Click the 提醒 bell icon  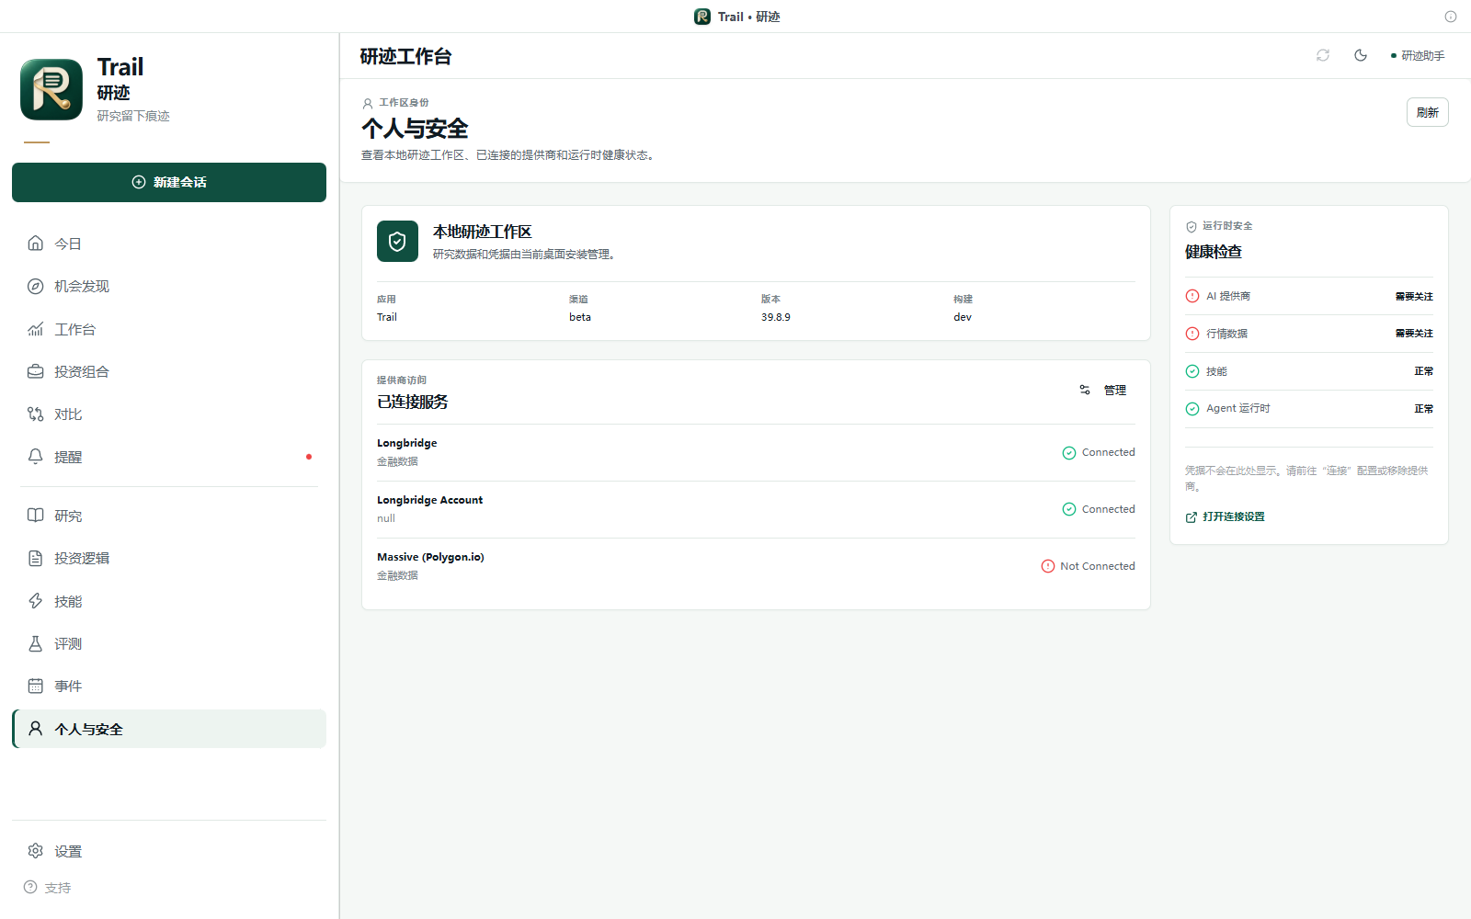click(35, 457)
